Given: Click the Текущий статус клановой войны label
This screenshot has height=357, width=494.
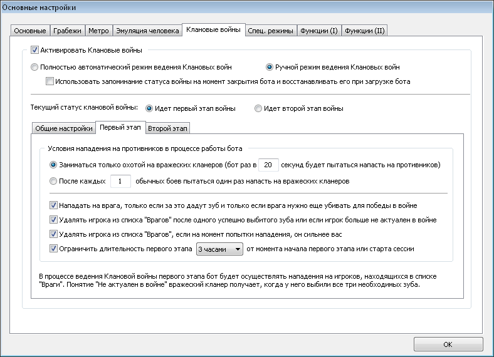Looking at the screenshot, I should click(84, 107).
